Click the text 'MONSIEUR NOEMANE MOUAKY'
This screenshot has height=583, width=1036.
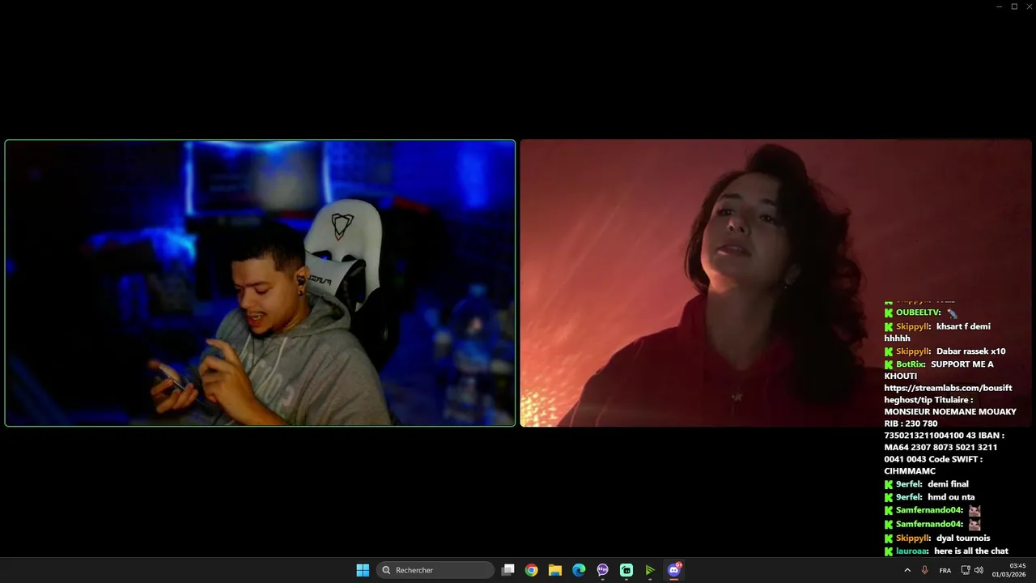click(950, 411)
